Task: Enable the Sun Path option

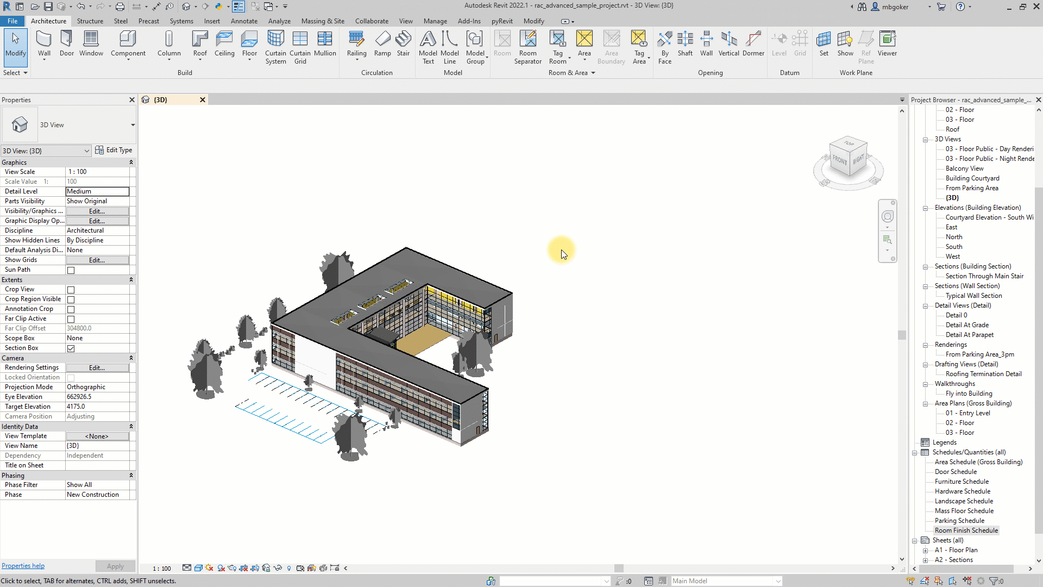Action: [x=71, y=270]
